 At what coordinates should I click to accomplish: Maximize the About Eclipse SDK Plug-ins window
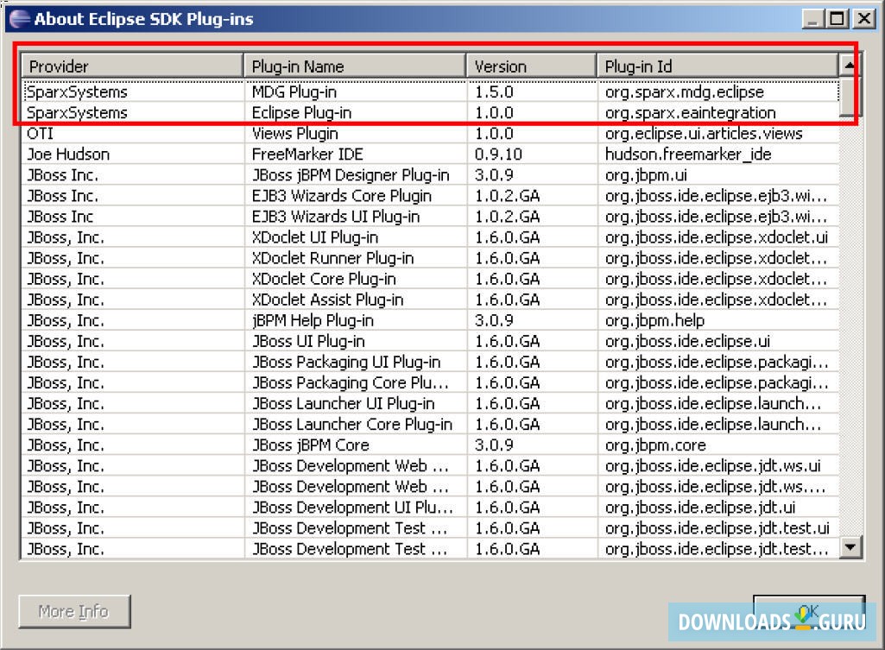(x=838, y=19)
